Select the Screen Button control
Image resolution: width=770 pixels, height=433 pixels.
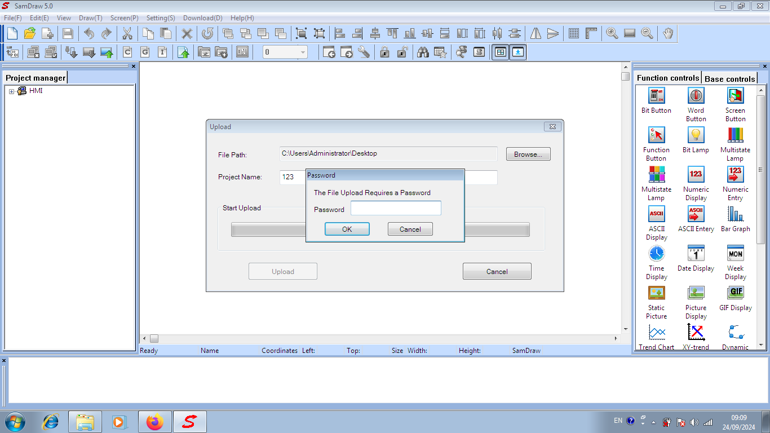pos(735,105)
